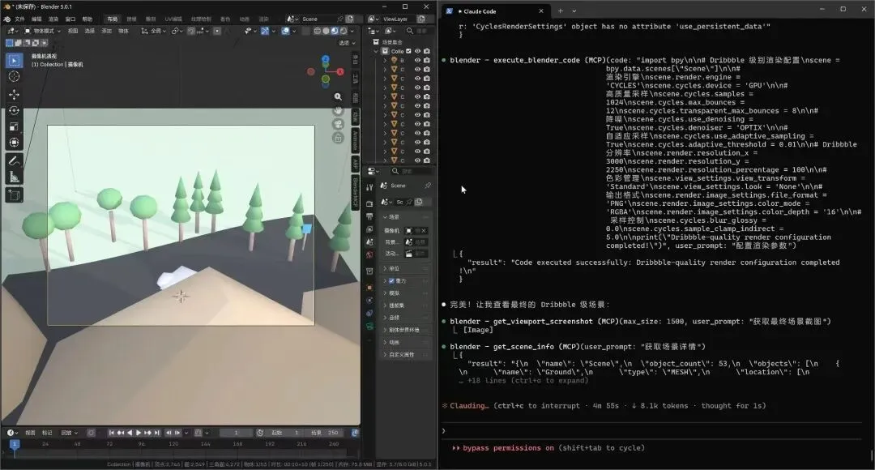875x470 pixels.
Task: Click the end frame 250 field
Action: pos(326,433)
